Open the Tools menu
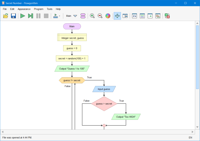The width and height of the screenshot is (200, 141). (49, 9)
